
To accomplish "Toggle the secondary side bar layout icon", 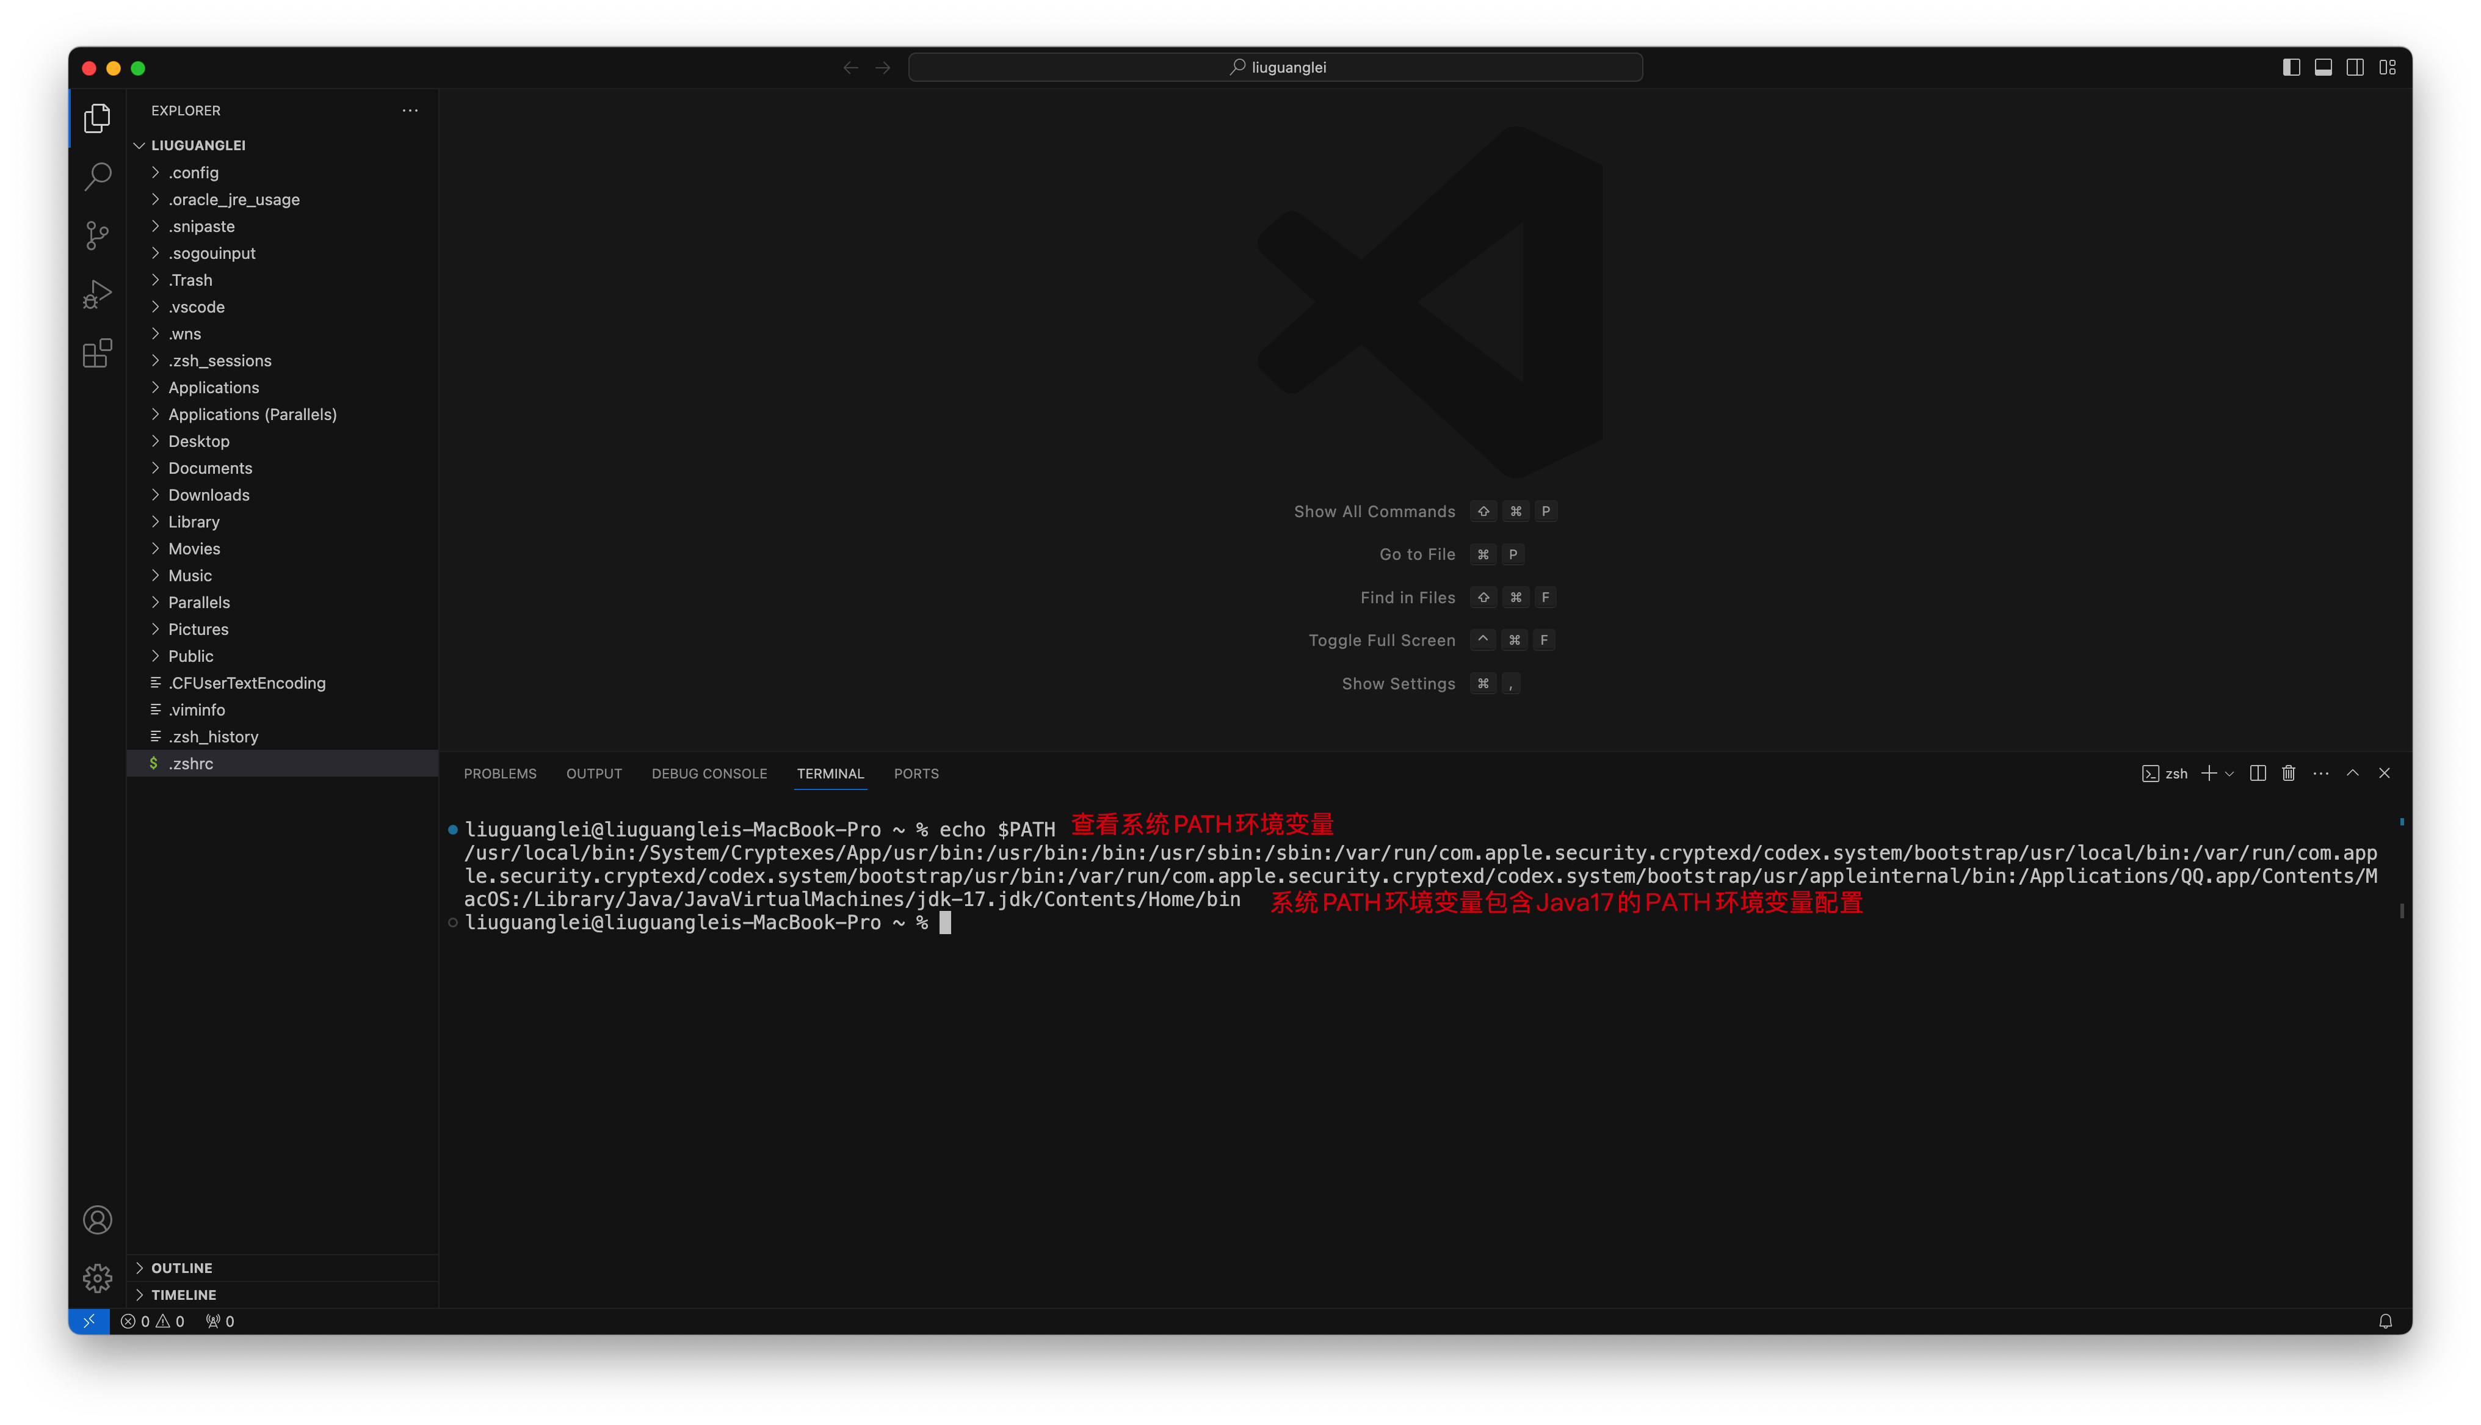I will click(2356, 68).
